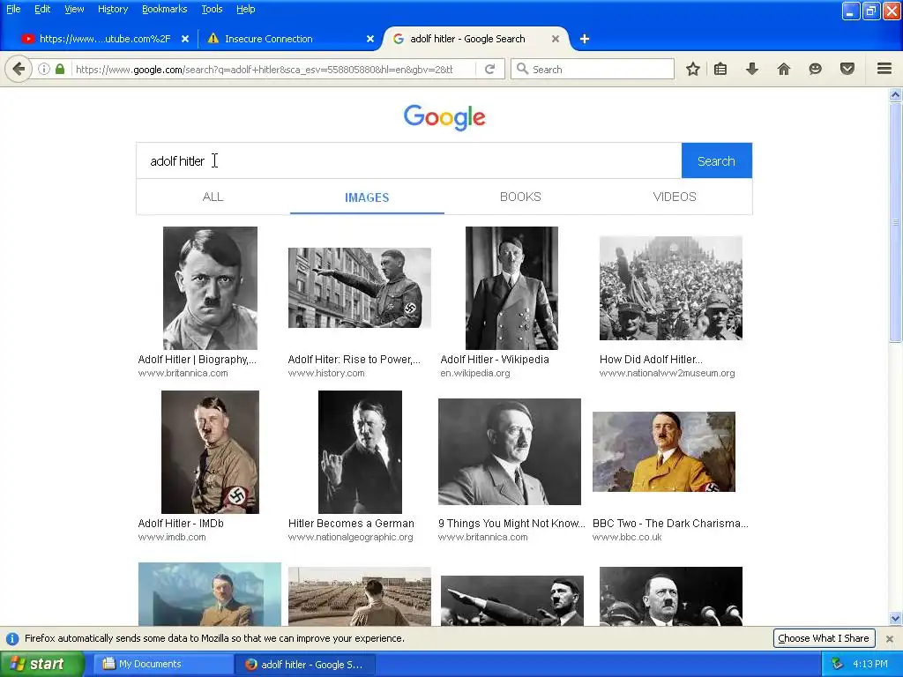The height and width of the screenshot is (677, 903).
Task: Open the history.com Rise to Power thumbnail
Action: tap(360, 288)
